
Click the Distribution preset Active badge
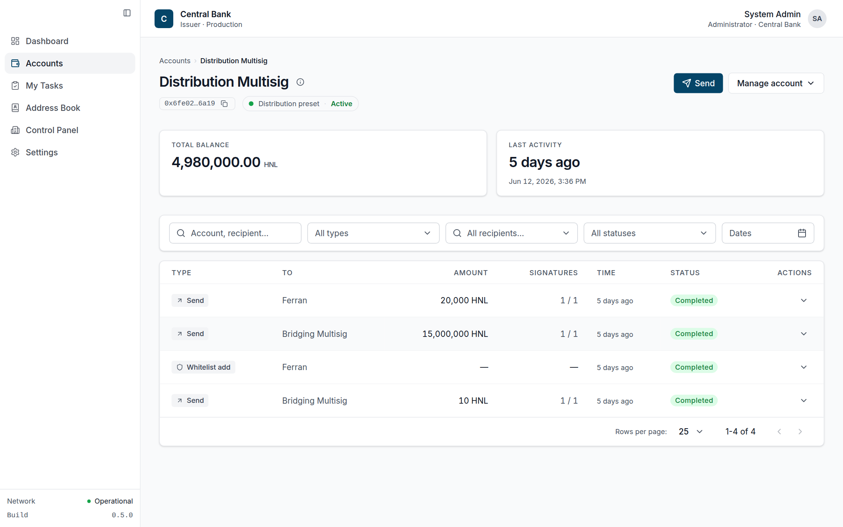tap(300, 103)
